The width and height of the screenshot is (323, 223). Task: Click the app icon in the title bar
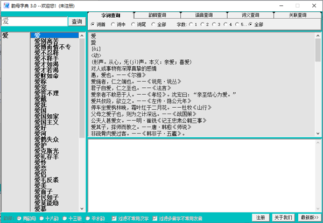click(5, 5)
